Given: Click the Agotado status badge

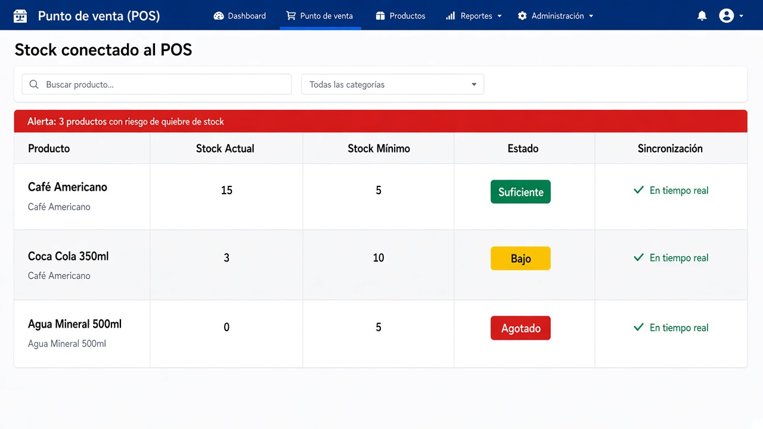Looking at the screenshot, I should click(x=520, y=328).
